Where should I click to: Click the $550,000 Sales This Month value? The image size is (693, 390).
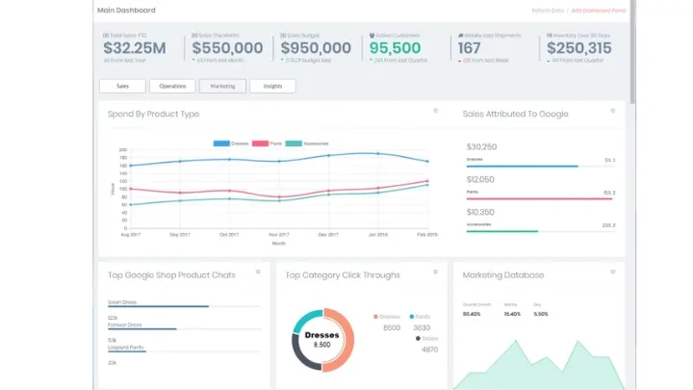tap(227, 48)
